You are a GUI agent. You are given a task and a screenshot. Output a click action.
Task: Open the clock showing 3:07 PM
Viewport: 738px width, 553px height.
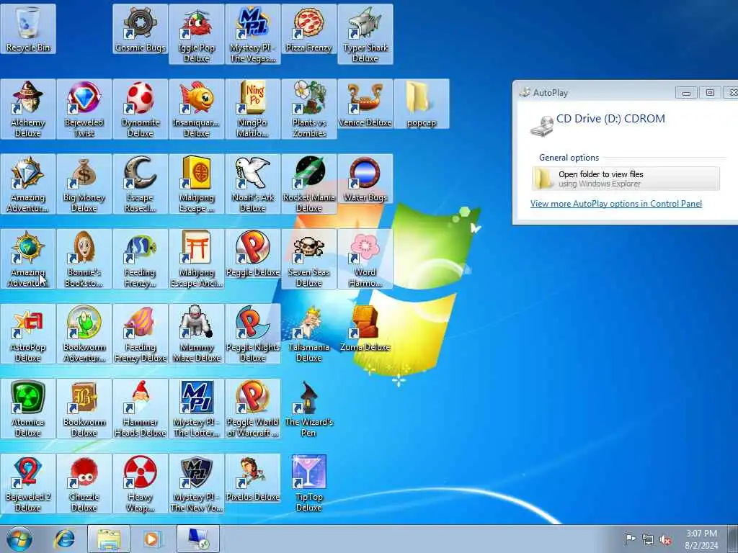701,539
